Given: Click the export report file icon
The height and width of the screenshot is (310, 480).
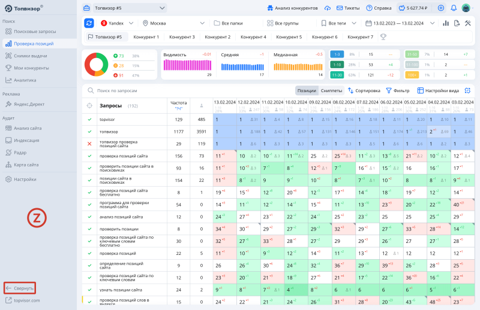Looking at the screenshot, I should [457, 23].
